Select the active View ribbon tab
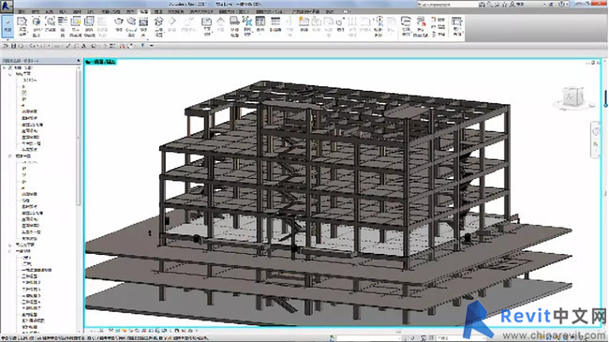 click(143, 11)
